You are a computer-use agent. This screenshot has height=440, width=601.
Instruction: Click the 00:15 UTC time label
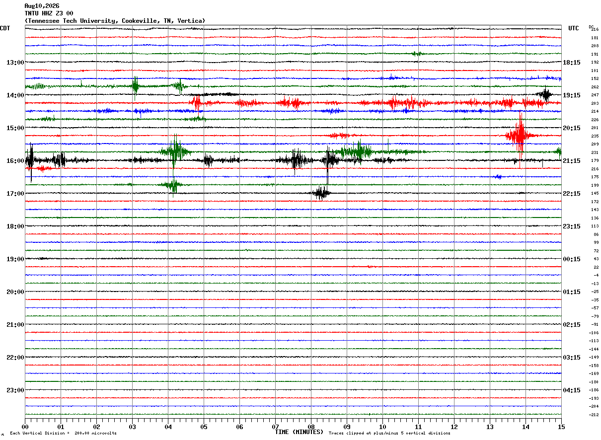click(572, 259)
